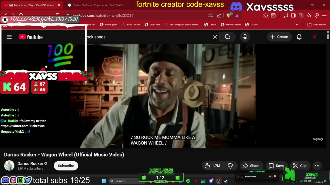Open the YouTube guide hamburger menu
This screenshot has width=330, height=185.
9,37
